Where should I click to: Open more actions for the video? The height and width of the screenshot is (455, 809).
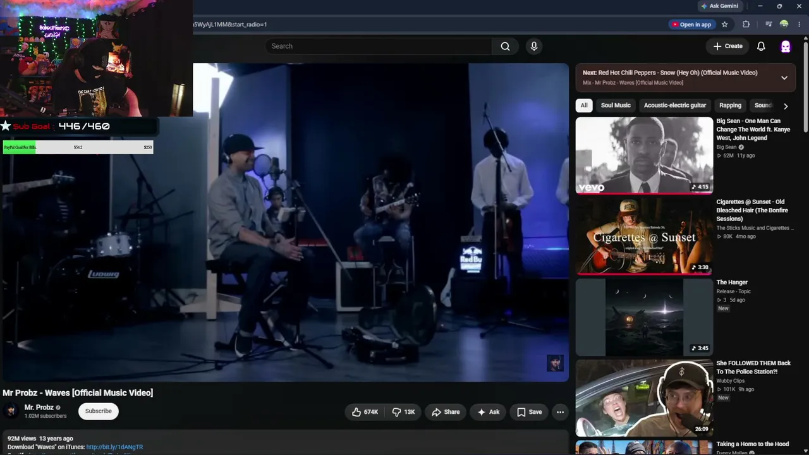[x=560, y=412]
